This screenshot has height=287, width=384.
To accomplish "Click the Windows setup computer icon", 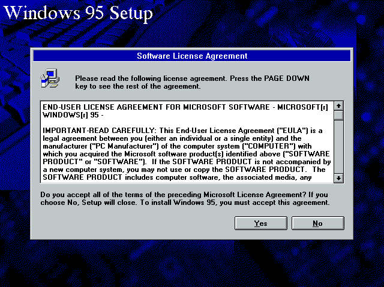I will click(x=50, y=78).
